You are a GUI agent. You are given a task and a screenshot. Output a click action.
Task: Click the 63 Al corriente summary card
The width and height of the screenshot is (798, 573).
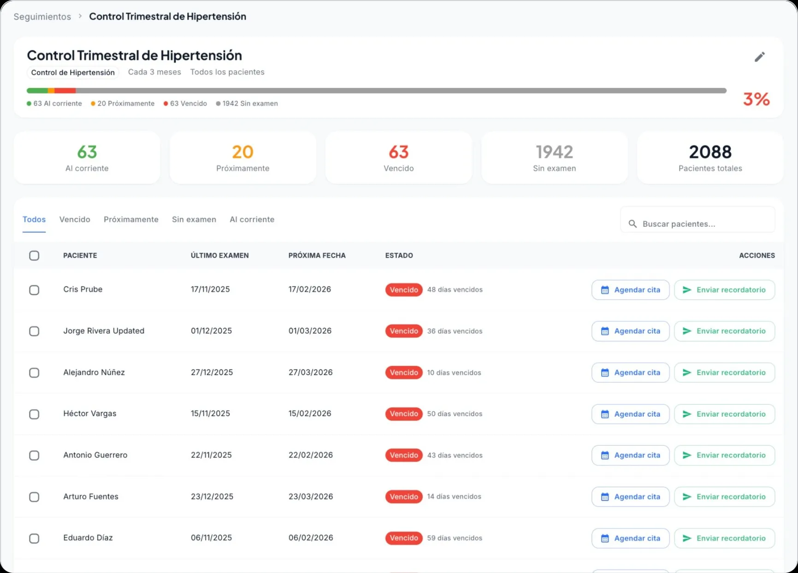[87, 158]
